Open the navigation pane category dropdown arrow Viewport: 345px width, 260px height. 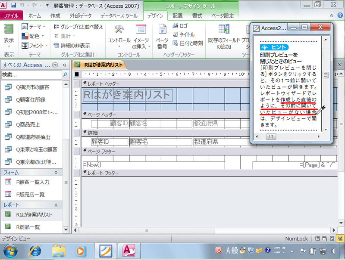55,65
